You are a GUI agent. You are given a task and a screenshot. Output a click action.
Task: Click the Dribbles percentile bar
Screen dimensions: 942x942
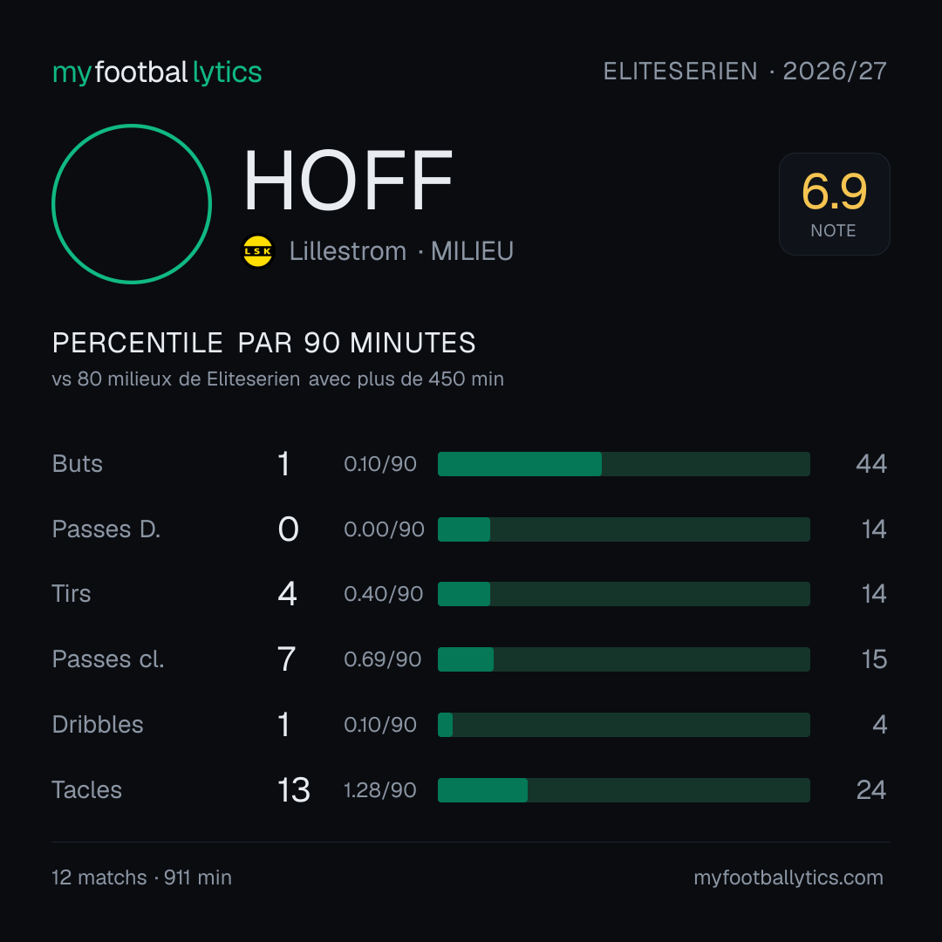pyautogui.click(x=624, y=725)
